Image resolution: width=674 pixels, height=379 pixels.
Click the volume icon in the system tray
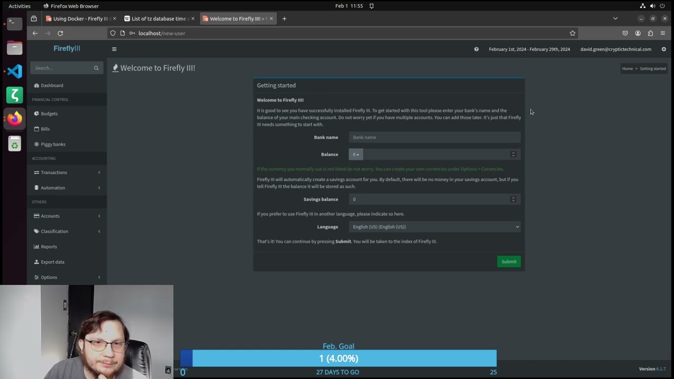[652, 6]
